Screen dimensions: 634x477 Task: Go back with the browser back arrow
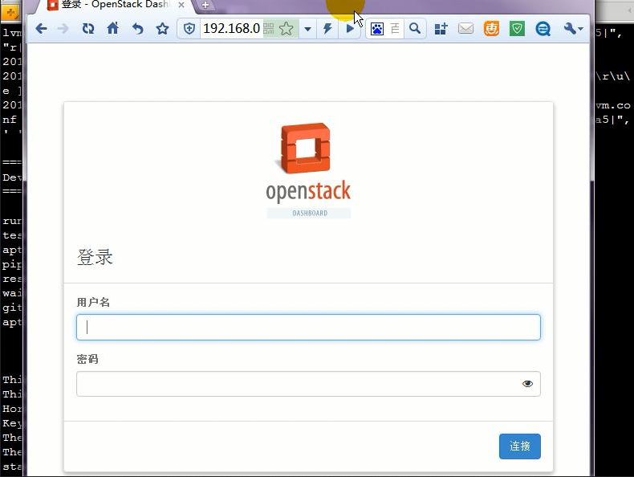click(41, 29)
